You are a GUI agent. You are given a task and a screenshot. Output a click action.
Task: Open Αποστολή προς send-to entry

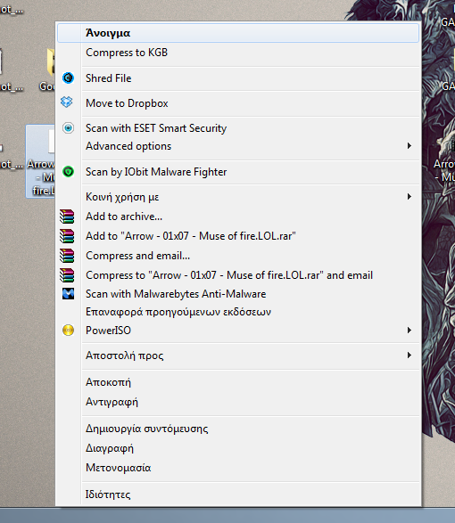click(x=238, y=355)
